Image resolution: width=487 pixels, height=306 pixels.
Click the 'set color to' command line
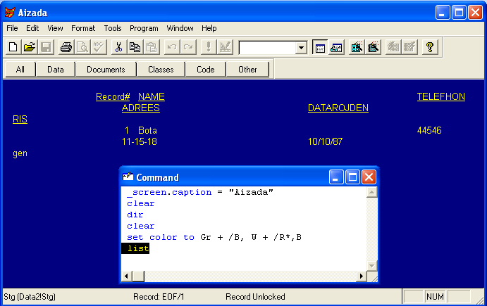point(214,238)
